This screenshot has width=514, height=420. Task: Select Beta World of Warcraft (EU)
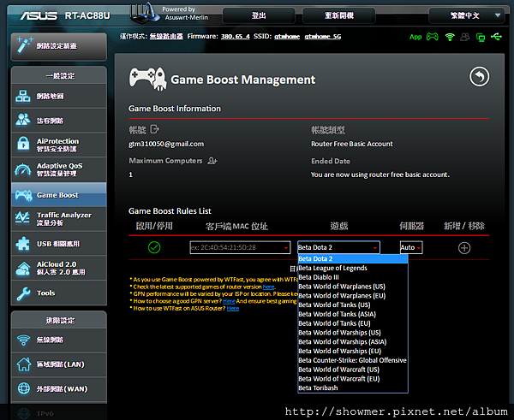(x=353, y=379)
